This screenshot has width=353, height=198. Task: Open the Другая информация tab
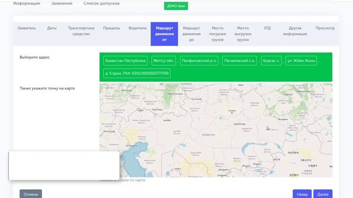point(295,31)
